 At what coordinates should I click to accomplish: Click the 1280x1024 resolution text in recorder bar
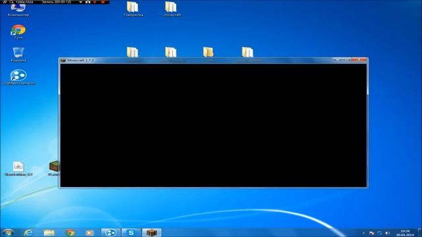[24, 2]
